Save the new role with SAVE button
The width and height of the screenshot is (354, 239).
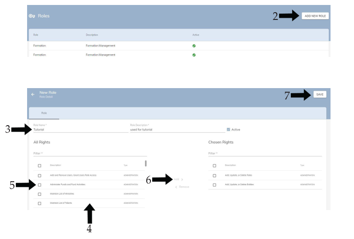coord(319,94)
